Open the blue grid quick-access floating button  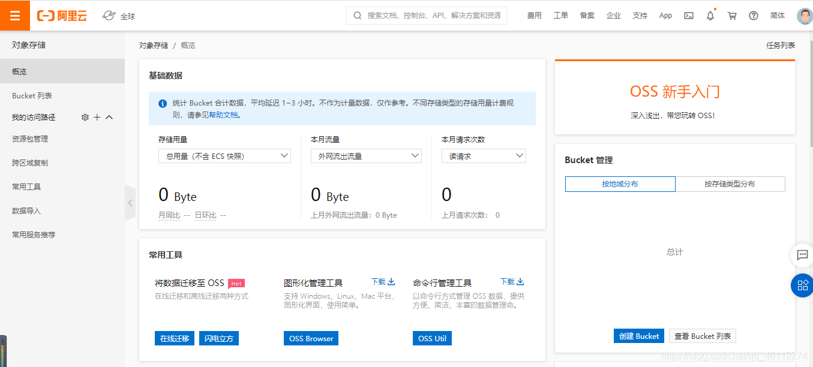[x=802, y=285]
